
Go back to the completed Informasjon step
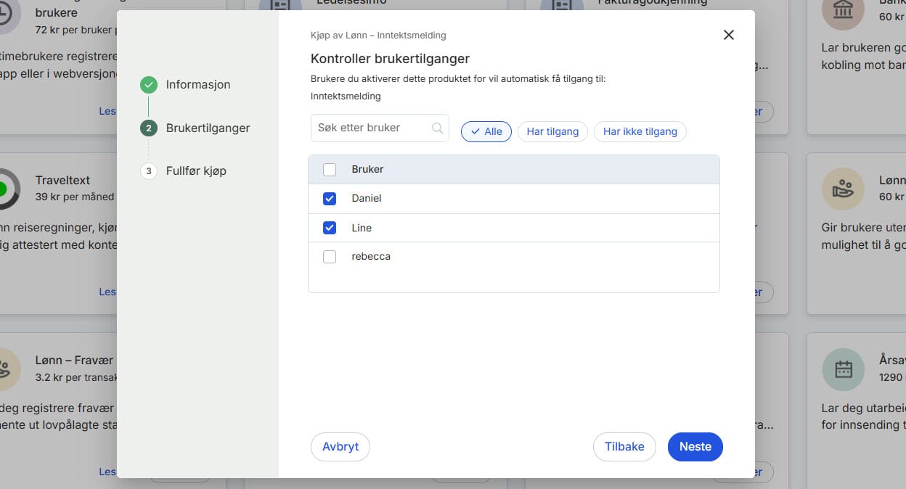tap(185, 84)
